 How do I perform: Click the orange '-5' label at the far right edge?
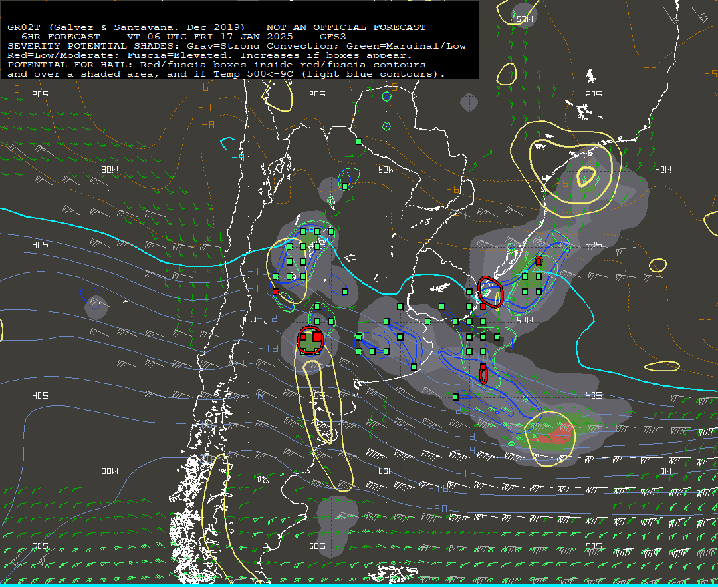click(711, 73)
